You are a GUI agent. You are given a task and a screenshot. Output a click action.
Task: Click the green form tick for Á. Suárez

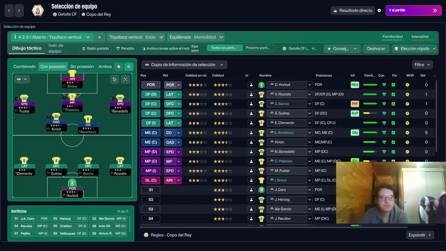(393, 113)
